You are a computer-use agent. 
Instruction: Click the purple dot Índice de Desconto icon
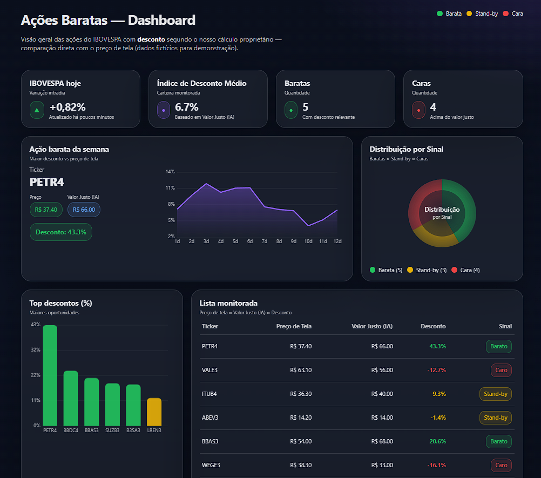coord(164,110)
